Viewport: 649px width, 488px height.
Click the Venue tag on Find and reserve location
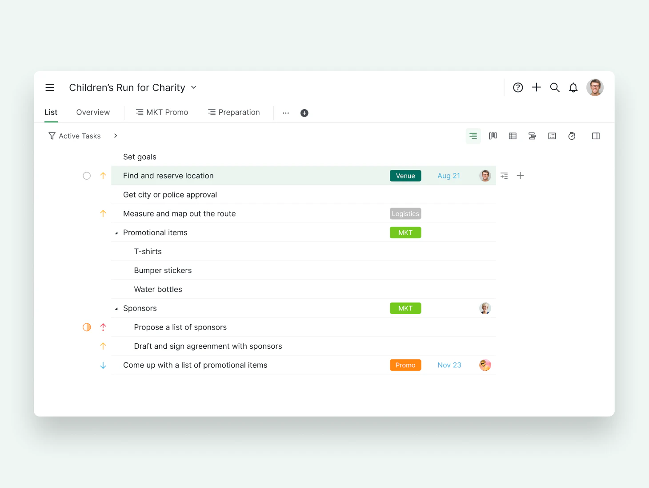(x=405, y=176)
